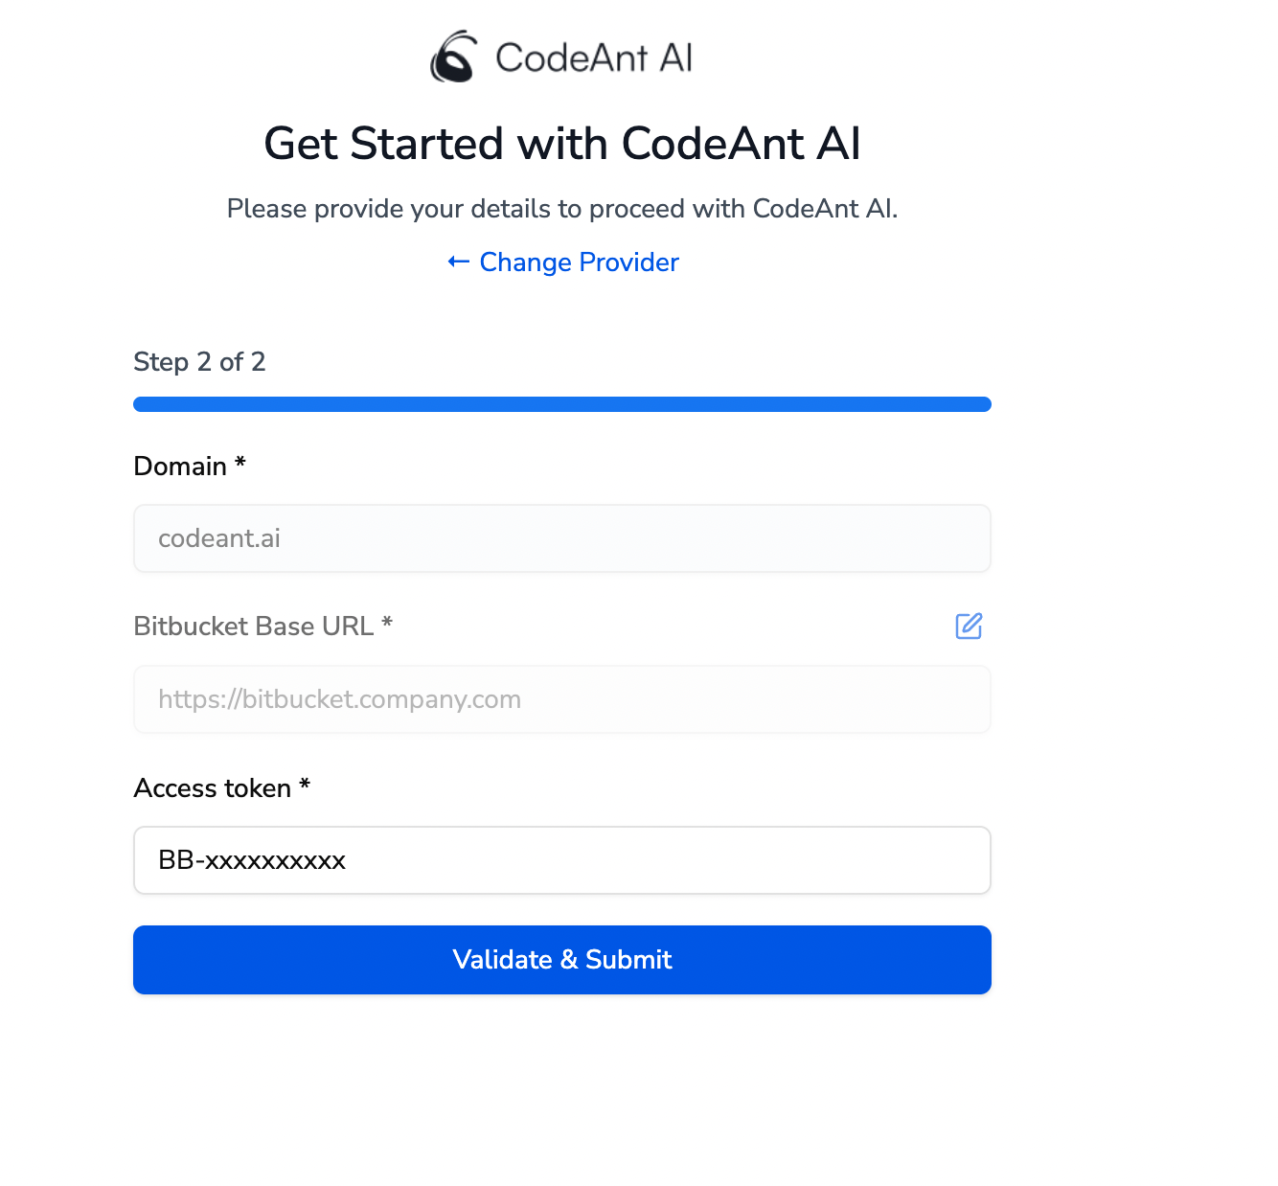Click the ant icon in the header
Screen dimensions: 1278x1186
[454, 57]
